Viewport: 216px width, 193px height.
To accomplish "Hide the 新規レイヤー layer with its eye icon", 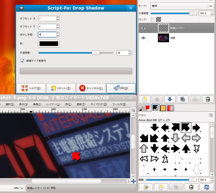I will tap(143, 28).
